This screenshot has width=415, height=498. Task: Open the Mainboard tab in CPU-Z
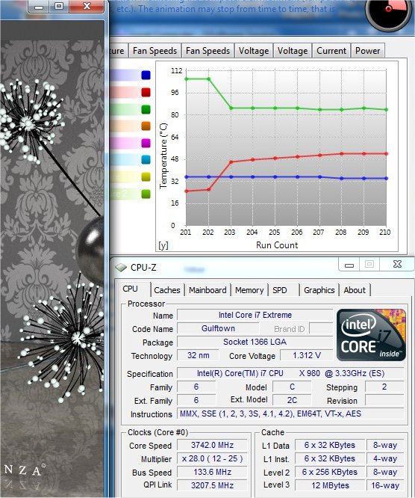click(x=207, y=290)
